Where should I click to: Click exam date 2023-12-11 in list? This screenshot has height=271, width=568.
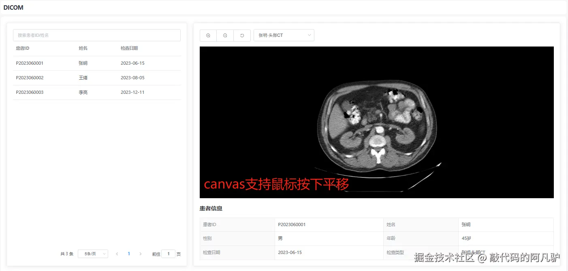(132, 93)
